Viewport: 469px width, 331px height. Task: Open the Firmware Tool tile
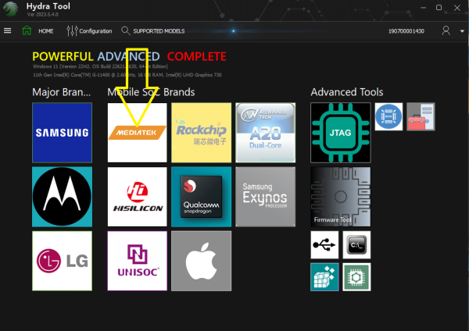click(x=341, y=197)
